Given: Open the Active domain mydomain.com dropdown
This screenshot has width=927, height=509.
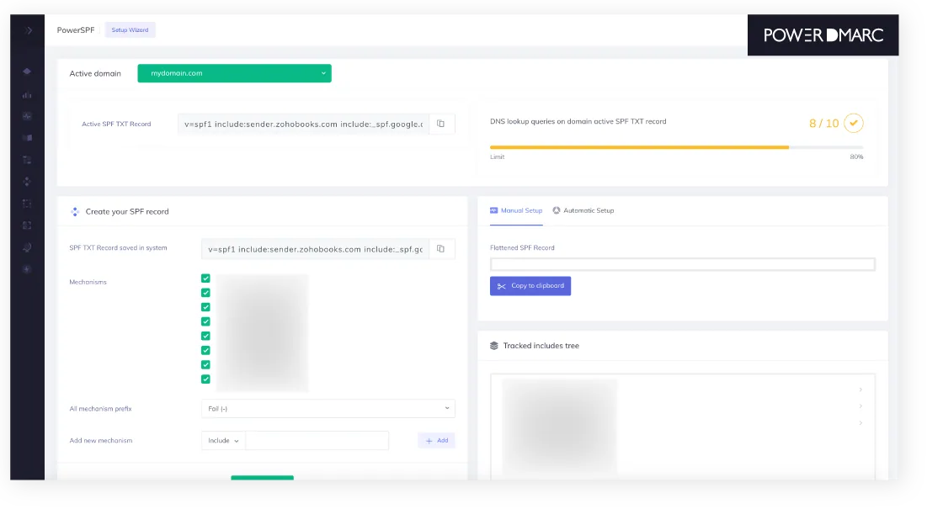Looking at the screenshot, I should [235, 73].
